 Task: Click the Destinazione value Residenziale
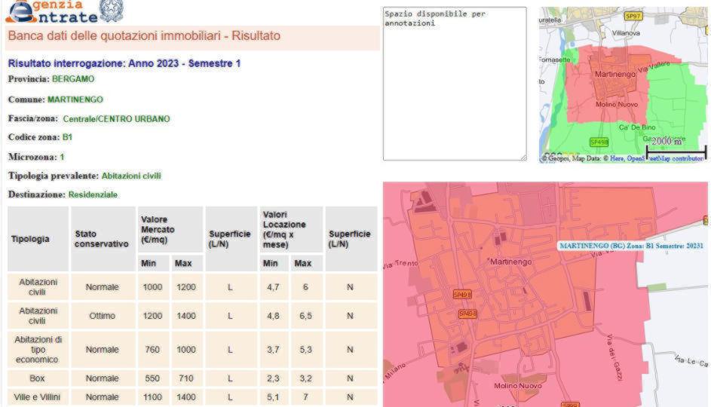[93, 194]
